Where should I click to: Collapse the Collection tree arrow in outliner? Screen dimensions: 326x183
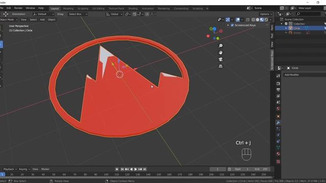(x=282, y=24)
